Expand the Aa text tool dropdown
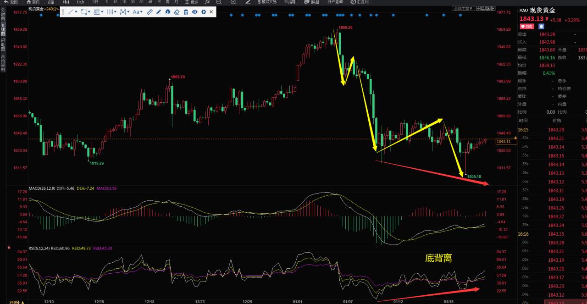587x304 pixels. [x=142, y=12]
